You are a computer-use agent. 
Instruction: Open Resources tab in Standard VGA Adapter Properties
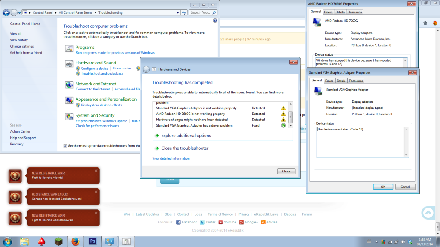(355, 81)
